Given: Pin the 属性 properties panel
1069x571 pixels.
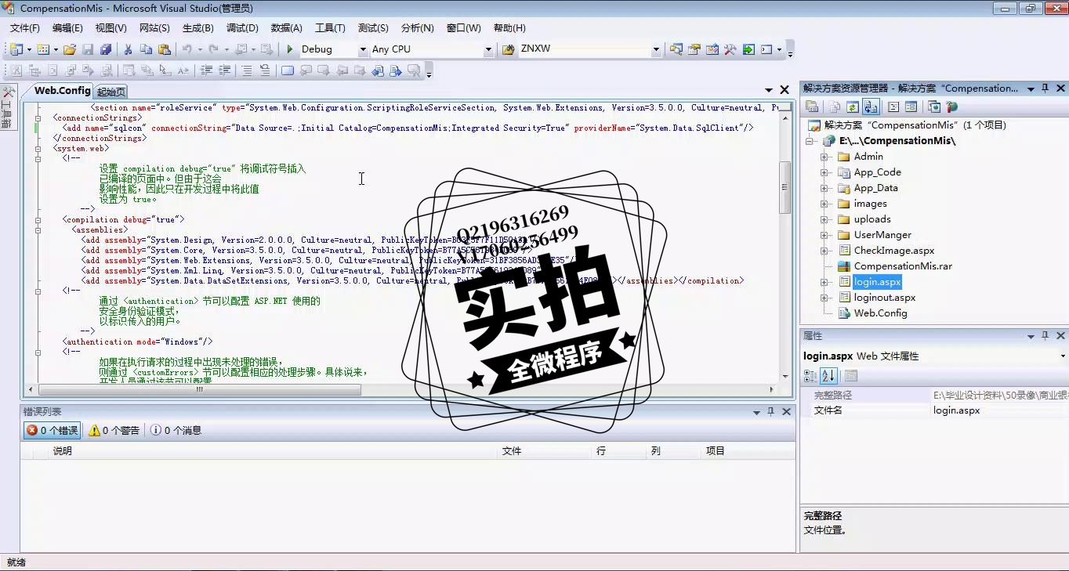Looking at the screenshot, I should (x=1045, y=336).
